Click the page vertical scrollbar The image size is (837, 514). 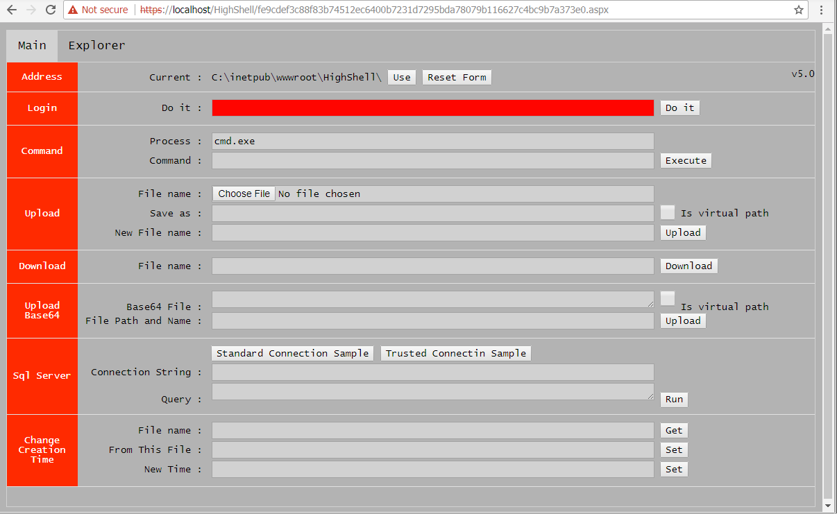point(827,264)
